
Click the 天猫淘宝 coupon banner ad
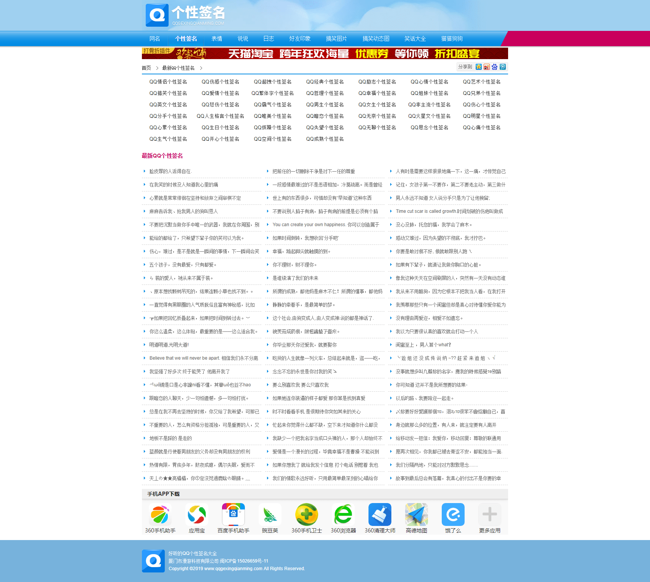(x=325, y=53)
